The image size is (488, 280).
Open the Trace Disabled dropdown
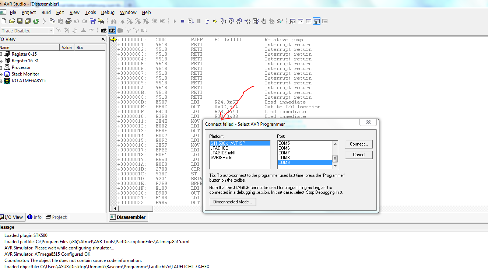(x=51, y=31)
